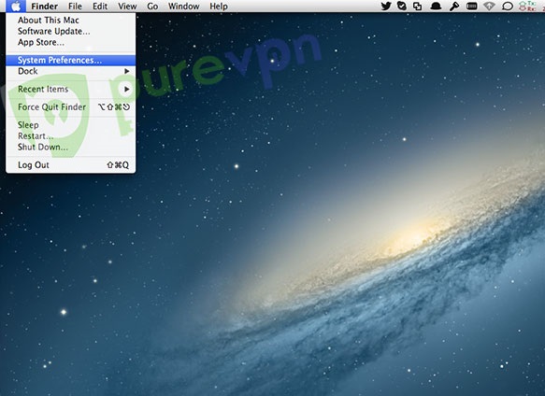The image size is (545, 396).
Task: Choose Force Quit Finder
Action: point(70,107)
